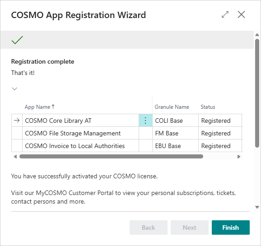Click Registered status for COSMO Core Library AT
Image resolution: width=261 pixels, height=246 pixels.
[x=220, y=121]
